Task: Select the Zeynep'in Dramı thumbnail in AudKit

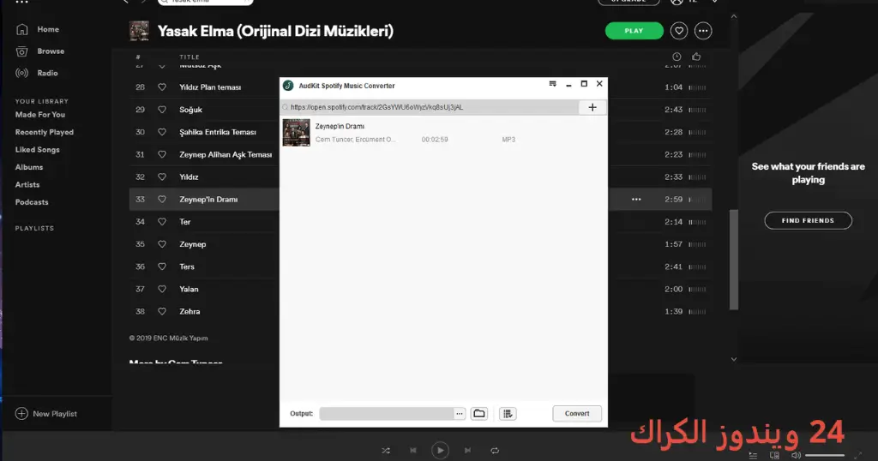Action: [x=296, y=133]
